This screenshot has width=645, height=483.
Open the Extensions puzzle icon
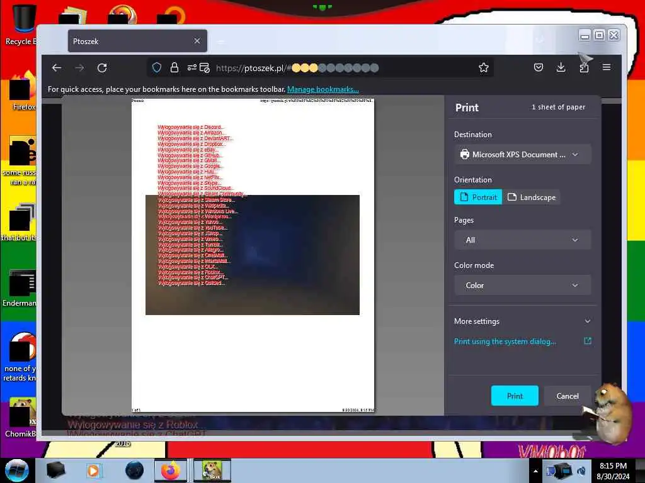pyautogui.click(x=584, y=68)
